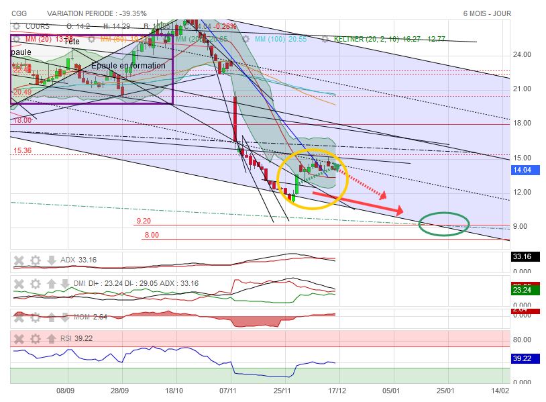Click the 15.36 resistance level label

[x=22, y=151]
